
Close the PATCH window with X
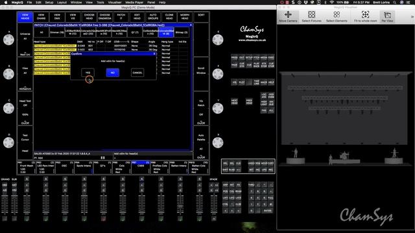pos(191,25)
